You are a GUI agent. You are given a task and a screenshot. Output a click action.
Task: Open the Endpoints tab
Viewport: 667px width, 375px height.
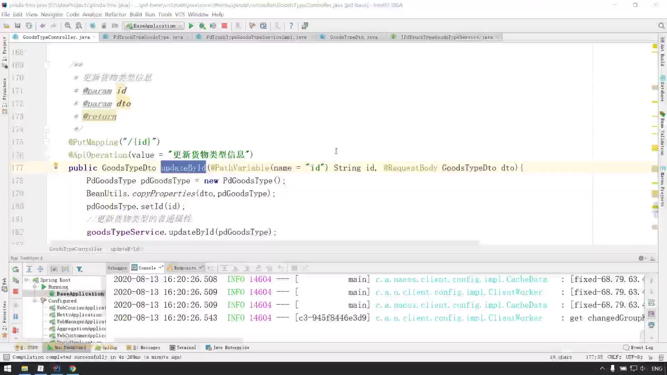click(185, 268)
